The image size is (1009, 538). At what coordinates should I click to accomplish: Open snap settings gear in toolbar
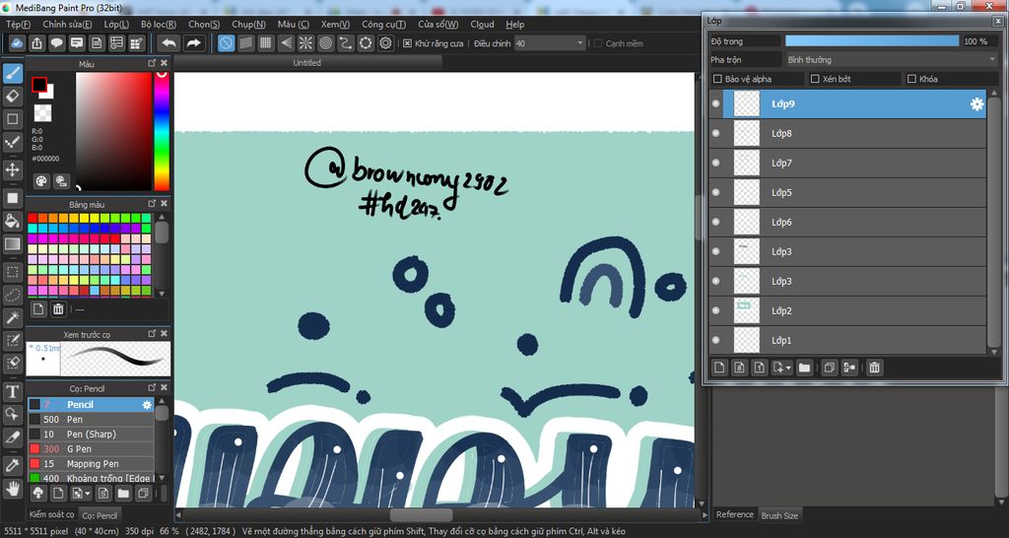(385, 43)
